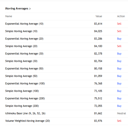The image size is (128, 126).
Task: Click the value 83,976
Action: pos(98,121)
